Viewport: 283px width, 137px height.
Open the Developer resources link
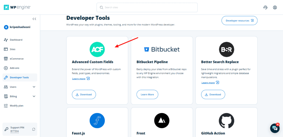239,20
